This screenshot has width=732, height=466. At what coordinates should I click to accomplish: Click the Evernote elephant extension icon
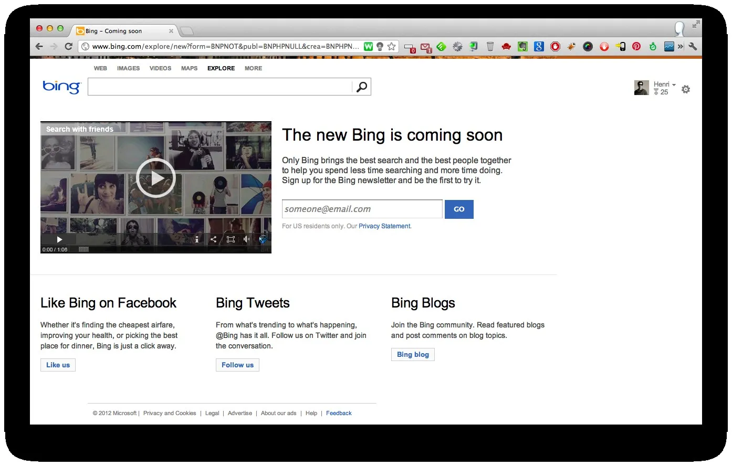click(x=522, y=47)
